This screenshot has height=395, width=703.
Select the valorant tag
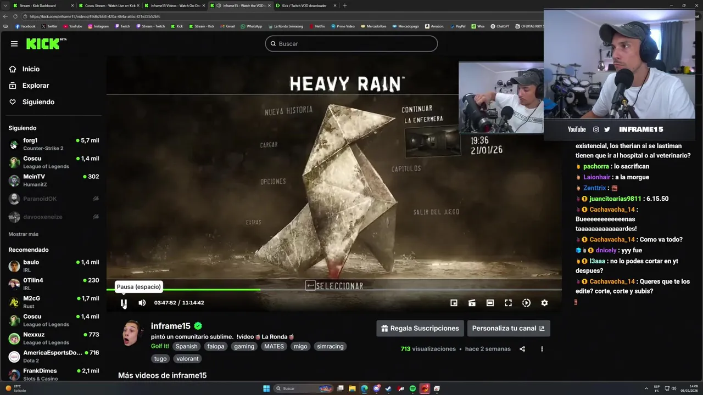[x=187, y=359]
